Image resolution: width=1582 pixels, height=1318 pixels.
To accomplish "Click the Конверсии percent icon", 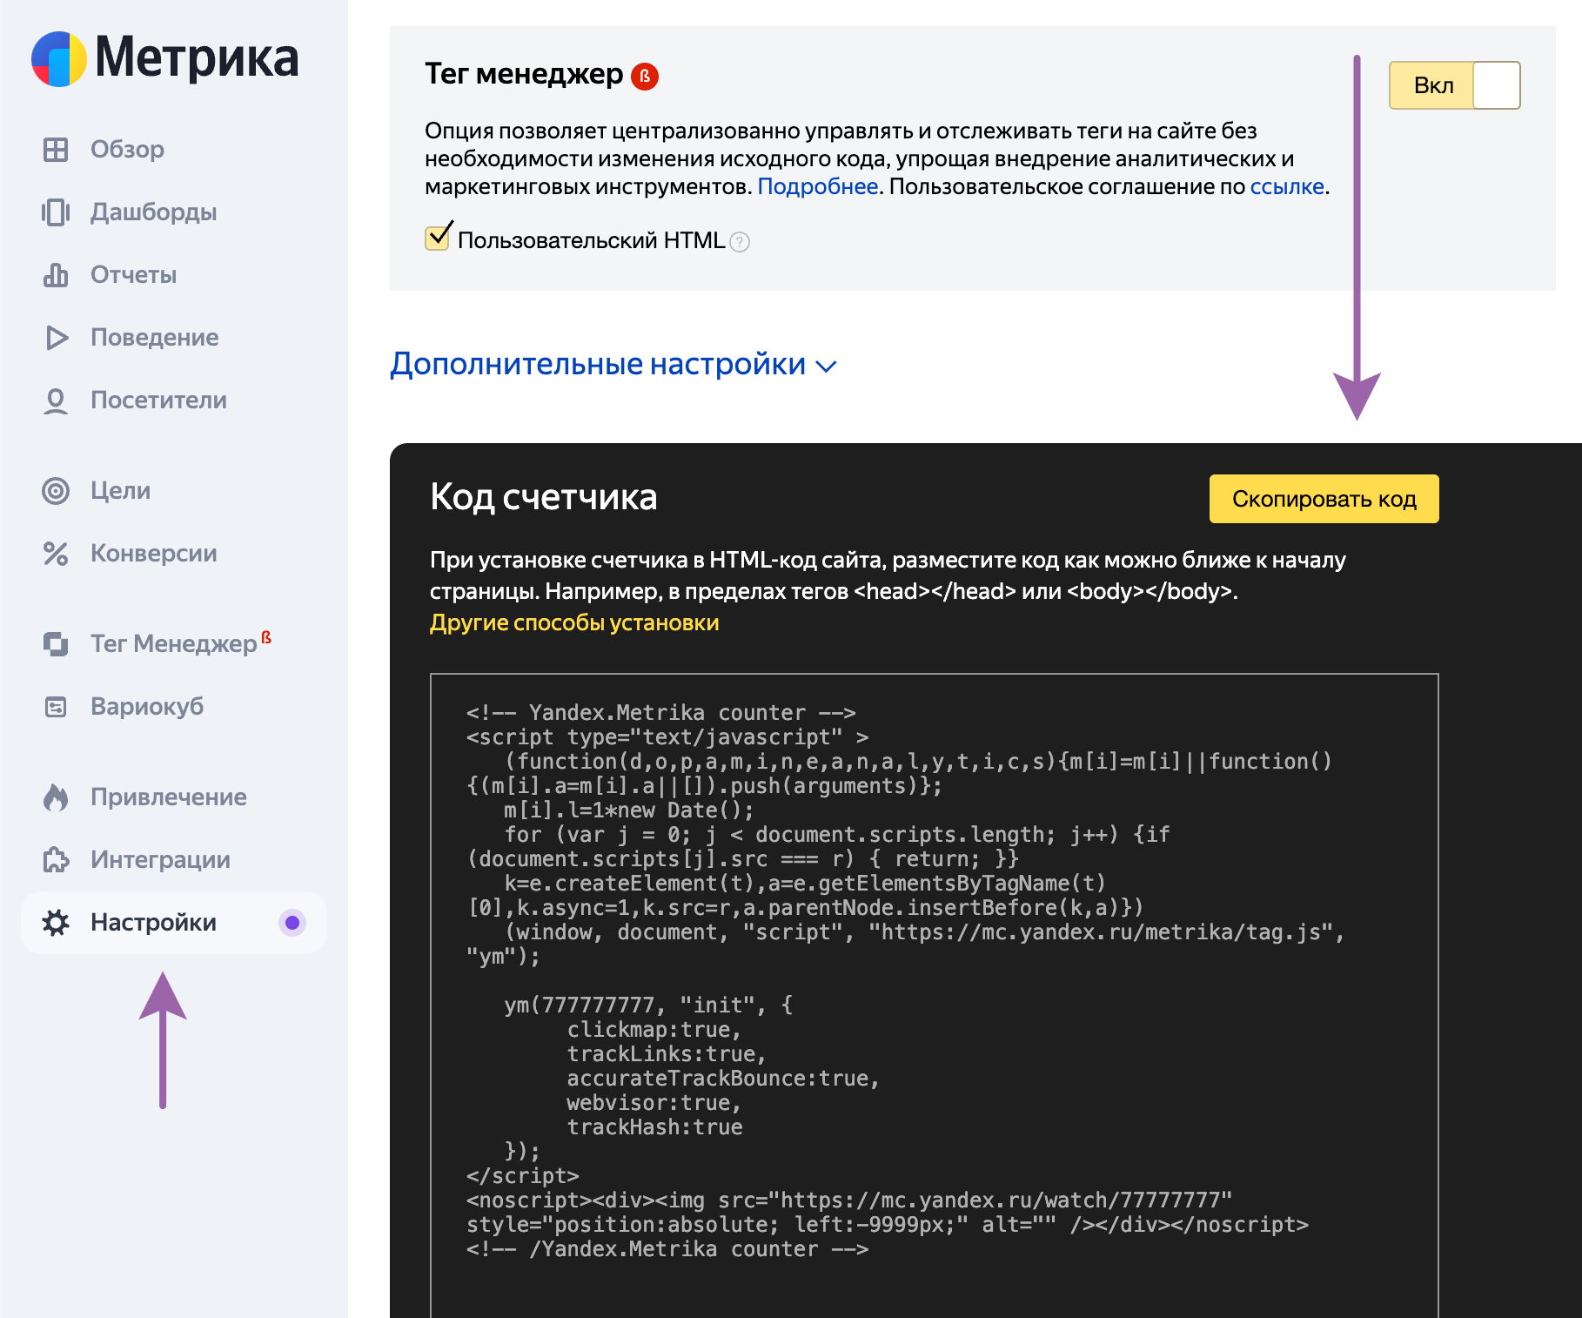I will [57, 554].
